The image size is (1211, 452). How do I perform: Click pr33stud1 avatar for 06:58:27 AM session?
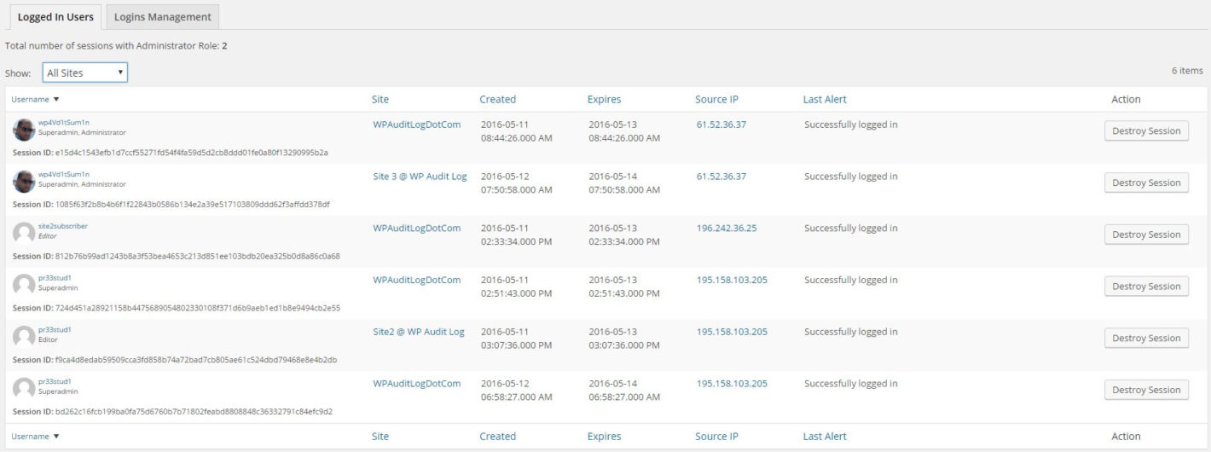[x=24, y=390]
